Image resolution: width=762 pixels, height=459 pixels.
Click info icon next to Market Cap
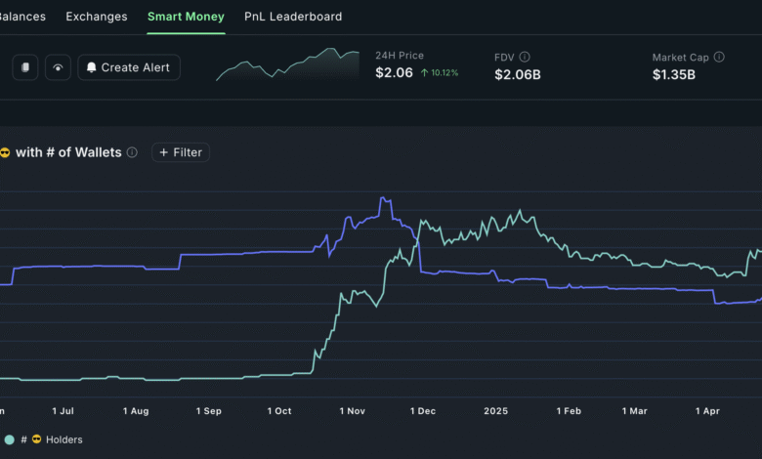point(719,58)
